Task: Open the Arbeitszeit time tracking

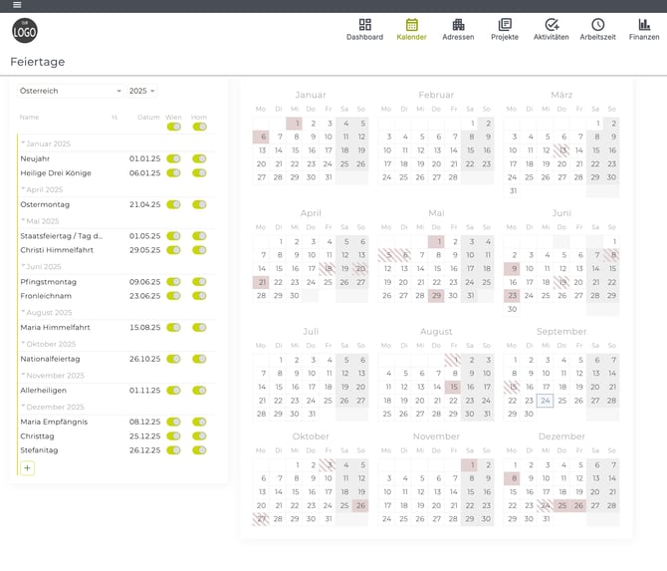Action: pyautogui.click(x=597, y=29)
